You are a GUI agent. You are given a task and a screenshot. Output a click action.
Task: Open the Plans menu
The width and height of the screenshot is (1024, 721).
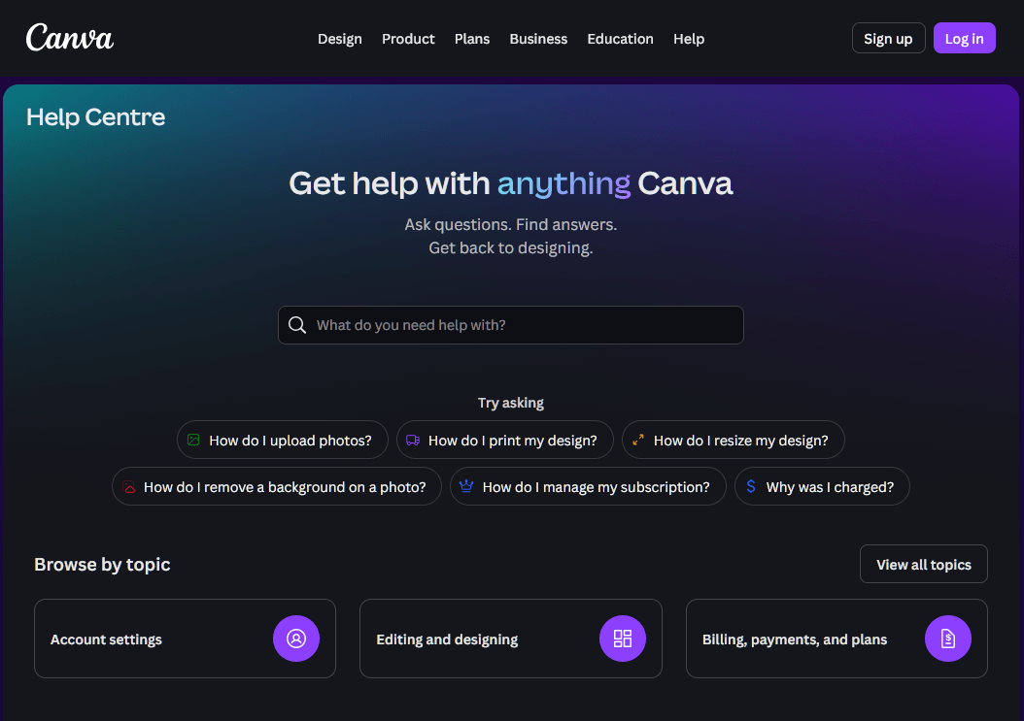click(x=472, y=39)
